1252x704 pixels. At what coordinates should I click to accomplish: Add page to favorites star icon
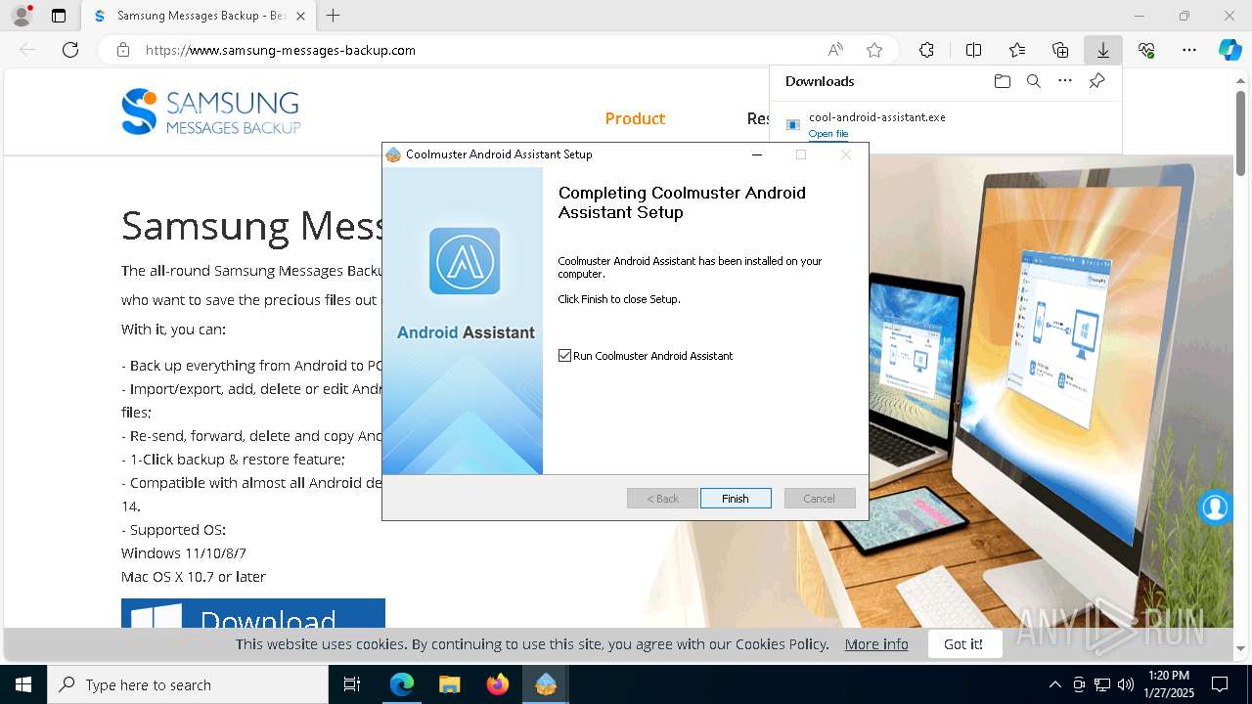point(874,50)
